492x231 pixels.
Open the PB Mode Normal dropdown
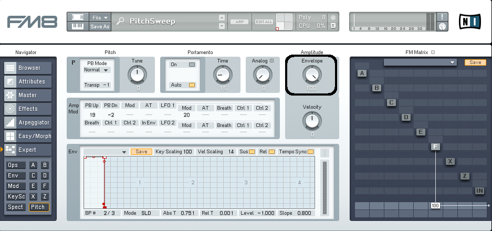[x=97, y=70]
